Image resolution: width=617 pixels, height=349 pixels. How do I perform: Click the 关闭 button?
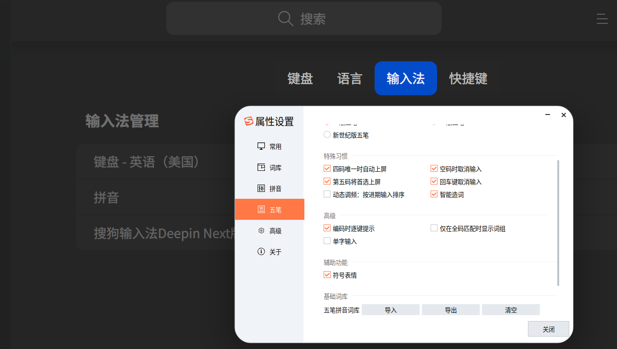pyautogui.click(x=549, y=329)
